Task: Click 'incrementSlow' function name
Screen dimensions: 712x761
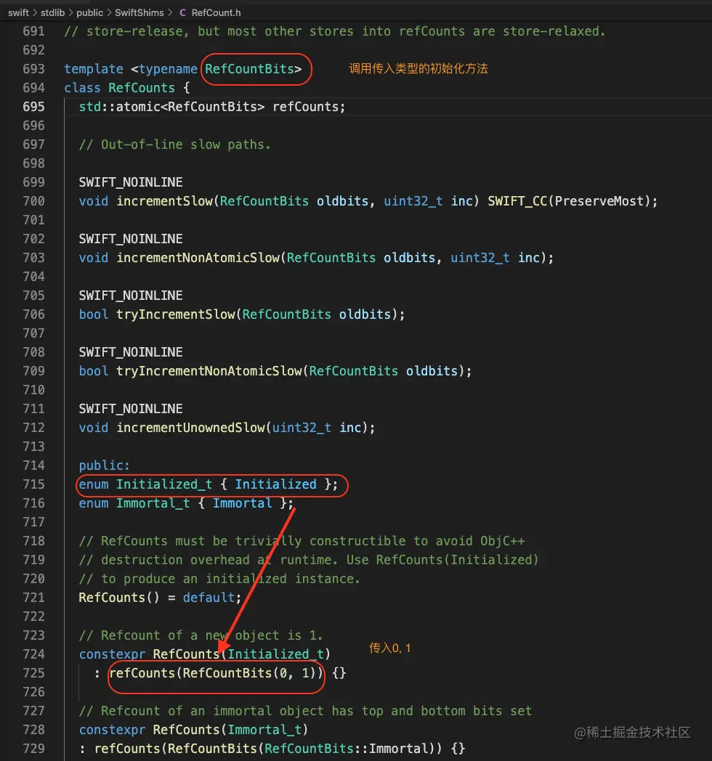Action: point(164,201)
